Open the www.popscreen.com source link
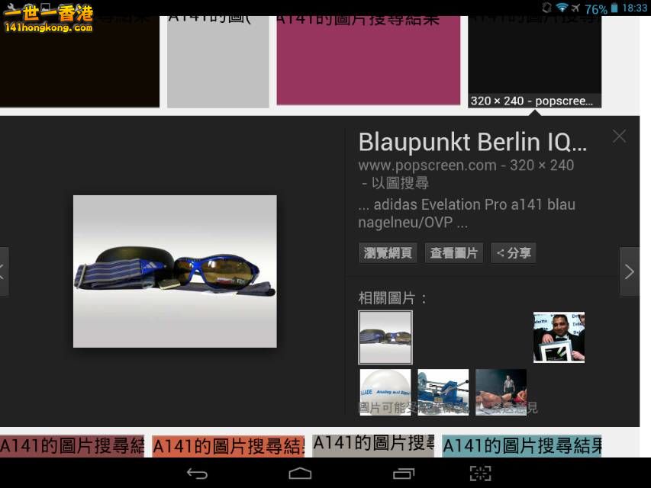This screenshot has width=651, height=488. pyautogui.click(x=427, y=165)
